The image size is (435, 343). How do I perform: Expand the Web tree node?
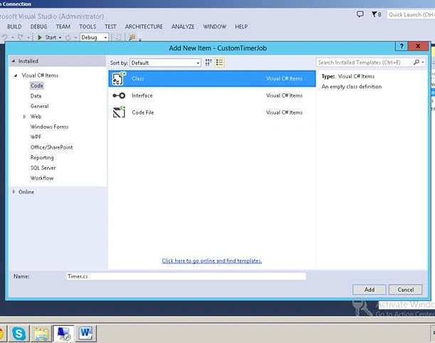pyautogui.click(x=24, y=117)
